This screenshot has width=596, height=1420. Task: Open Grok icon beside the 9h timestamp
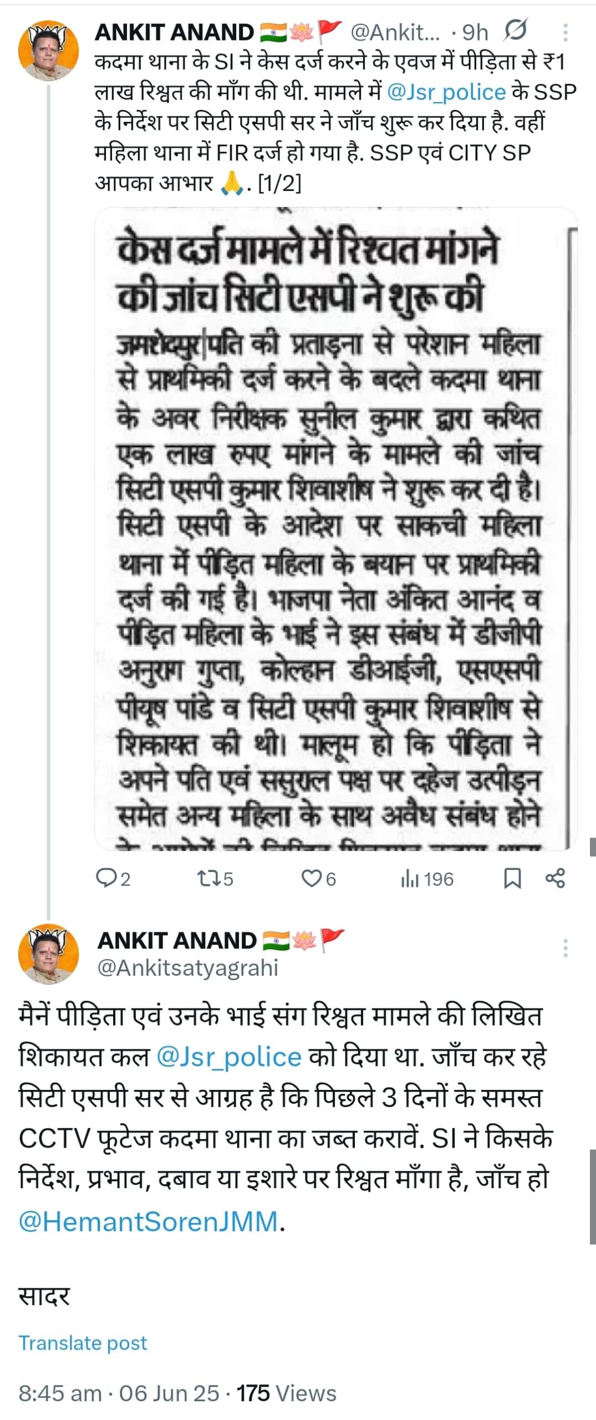pos(515,31)
